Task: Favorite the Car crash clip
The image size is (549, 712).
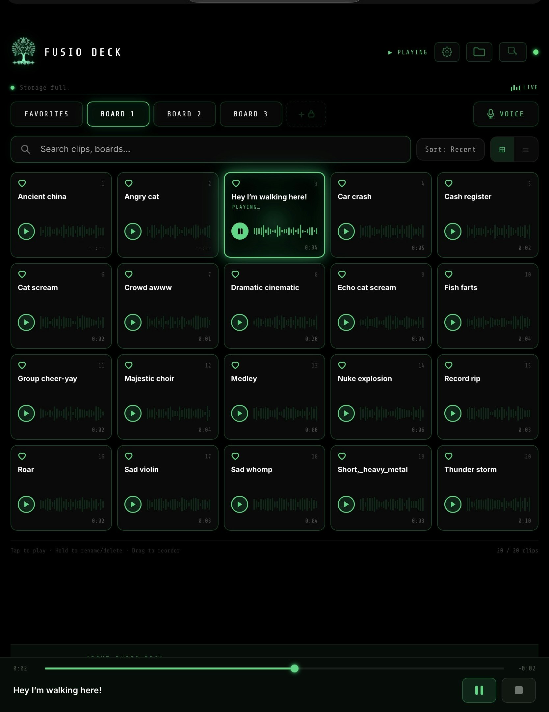Action: pyautogui.click(x=342, y=183)
